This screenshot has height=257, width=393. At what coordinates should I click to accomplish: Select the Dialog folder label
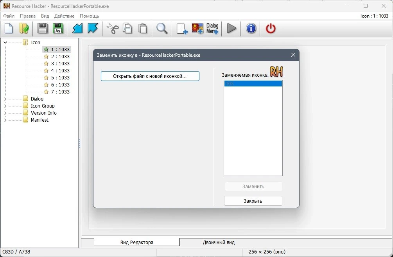coord(37,99)
